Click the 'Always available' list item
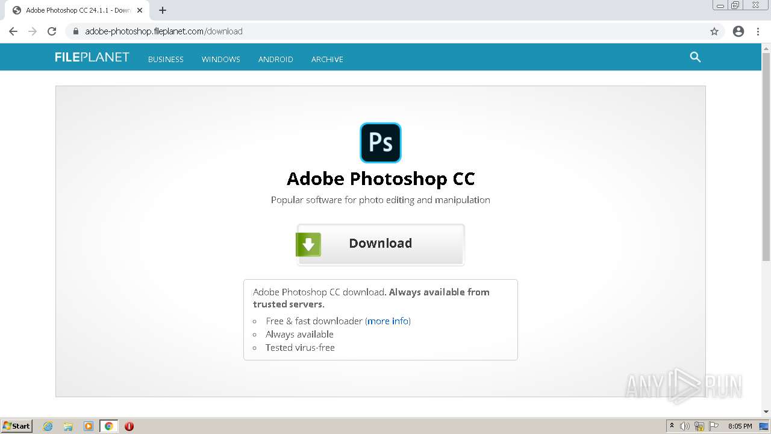The height and width of the screenshot is (434, 771). [x=299, y=335]
